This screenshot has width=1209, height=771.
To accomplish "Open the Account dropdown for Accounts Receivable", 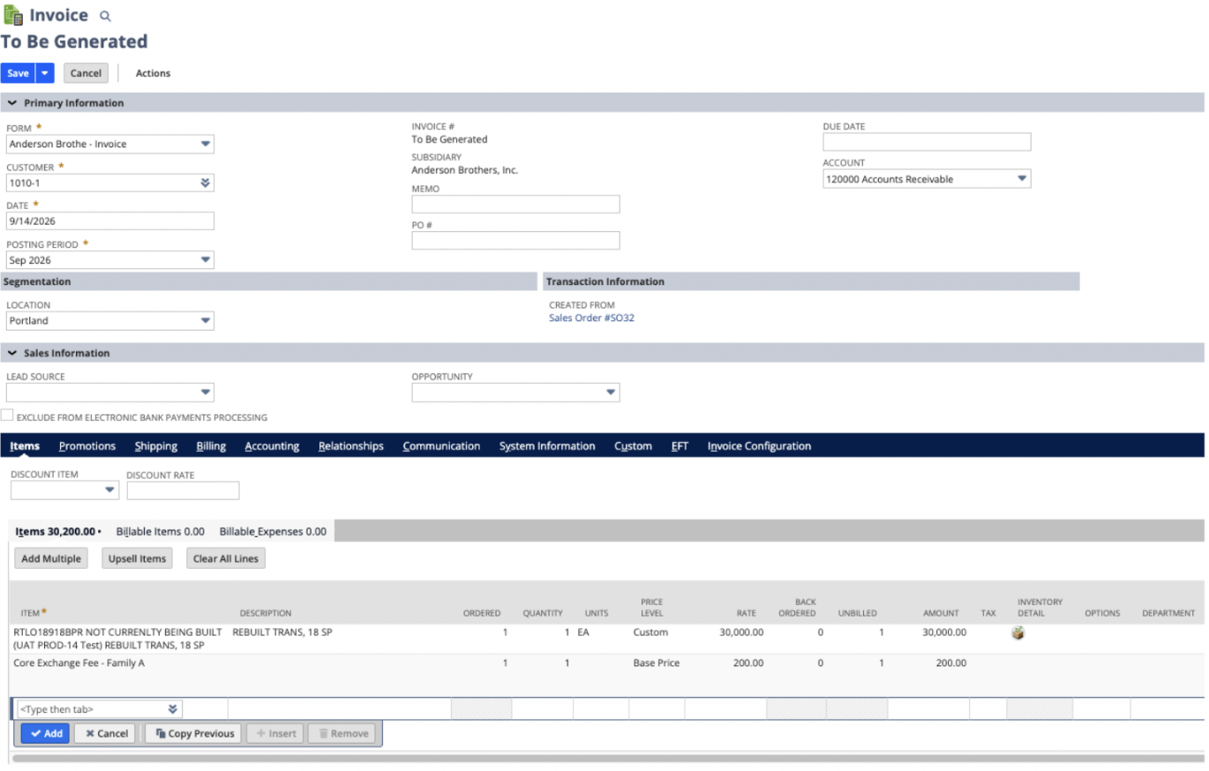I will point(927,179).
